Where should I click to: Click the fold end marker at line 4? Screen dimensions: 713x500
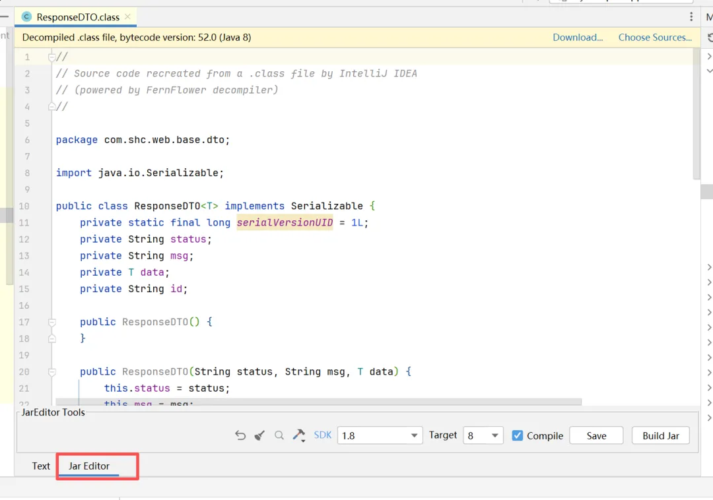pyautogui.click(x=52, y=107)
